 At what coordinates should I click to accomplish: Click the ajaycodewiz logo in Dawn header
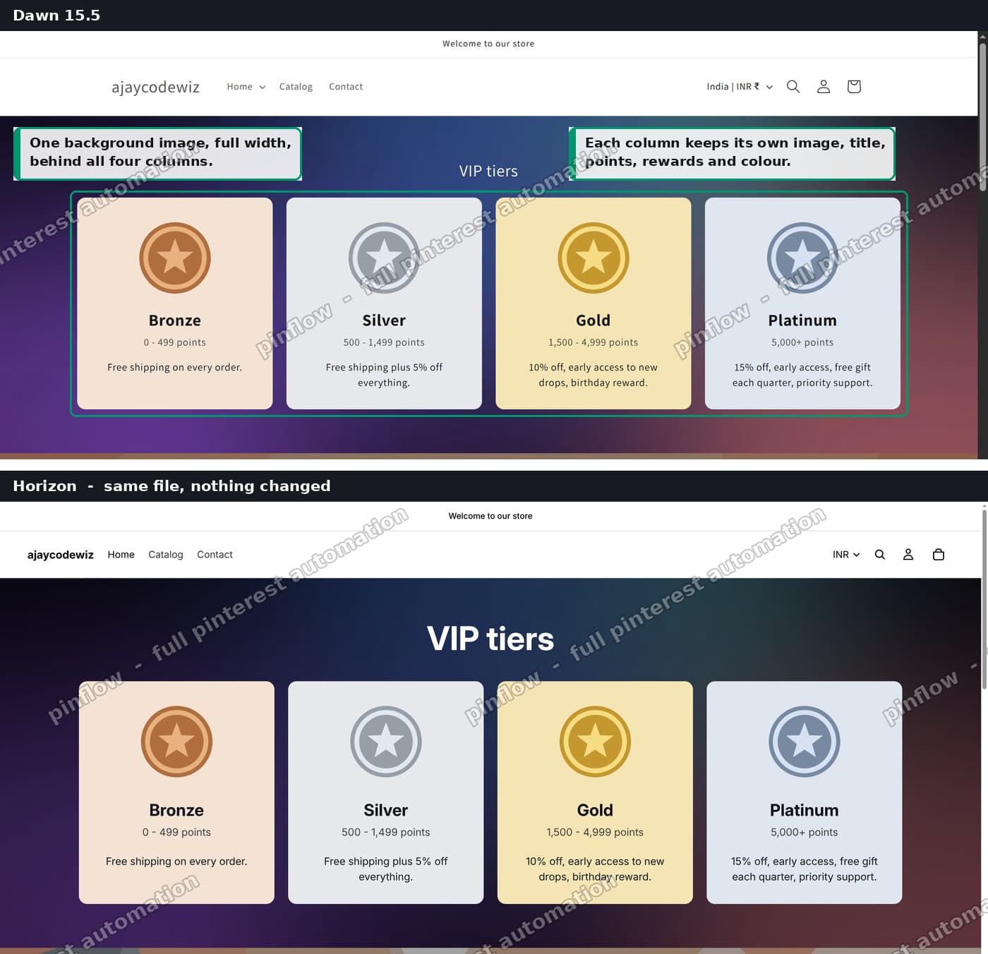coord(155,87)
